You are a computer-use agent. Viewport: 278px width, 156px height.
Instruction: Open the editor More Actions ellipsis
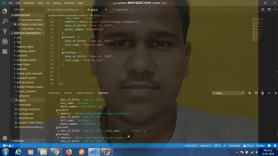click(276, 10)
